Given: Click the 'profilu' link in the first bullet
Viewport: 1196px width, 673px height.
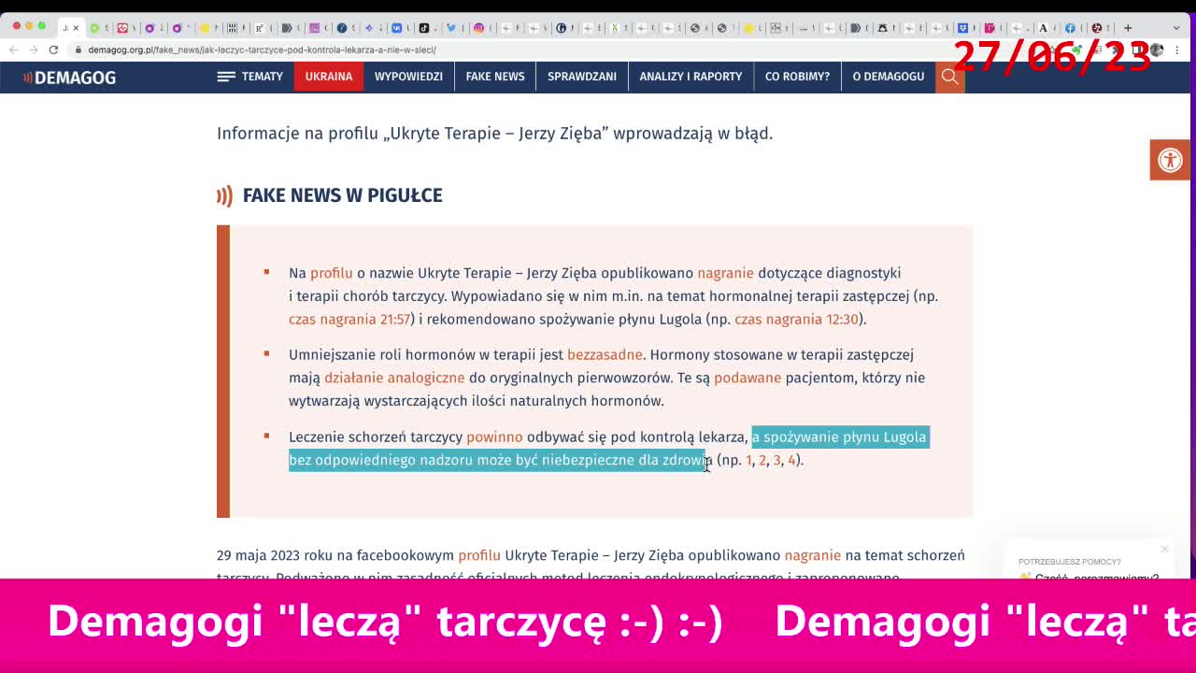Looking at the screenshot, I should (331, 273).
